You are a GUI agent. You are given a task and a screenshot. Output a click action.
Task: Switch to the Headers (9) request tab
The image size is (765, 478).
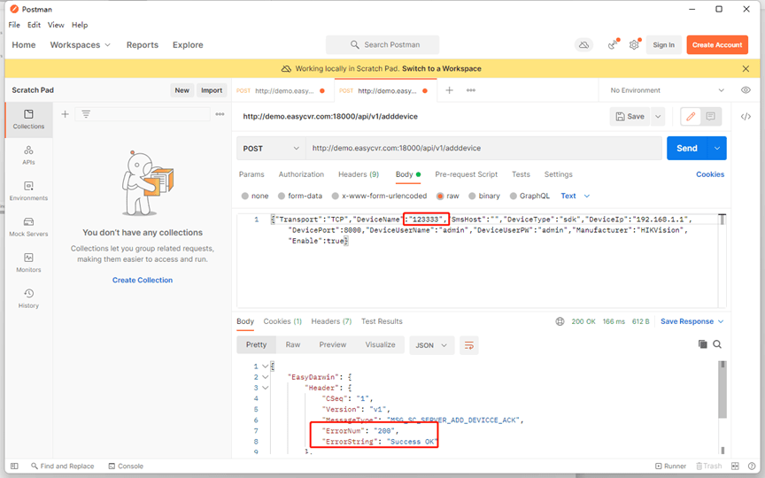pos(359,174)
